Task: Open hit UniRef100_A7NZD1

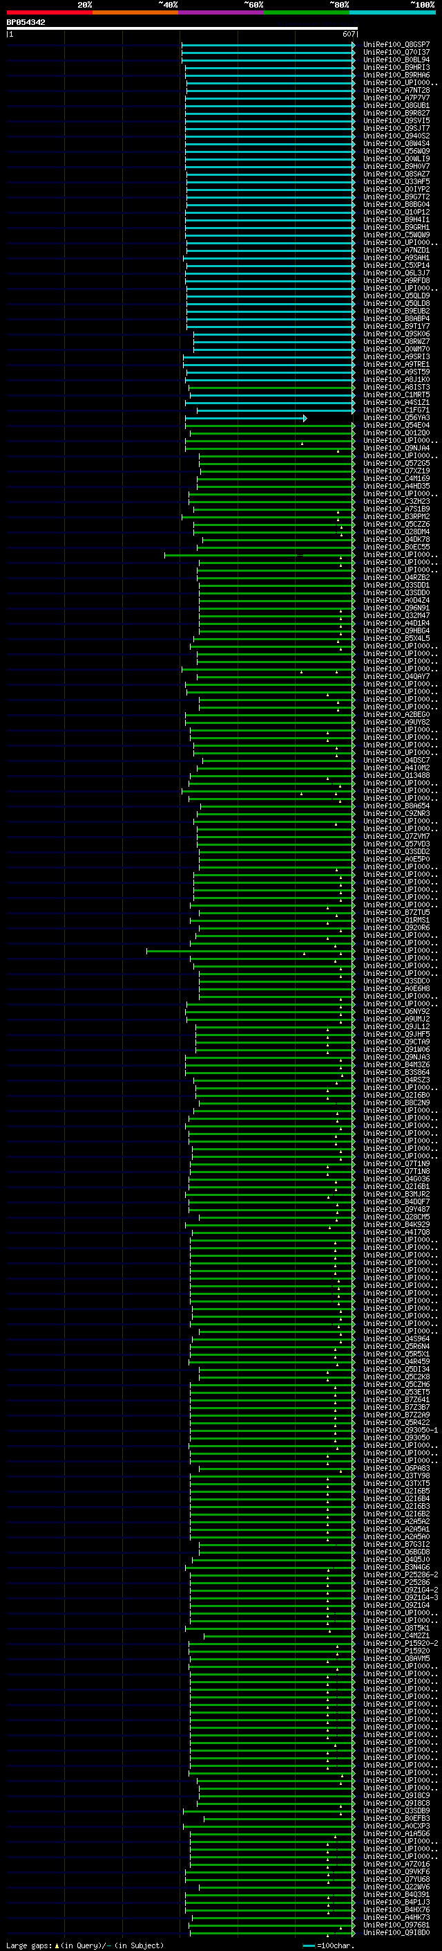Action: 396,250
